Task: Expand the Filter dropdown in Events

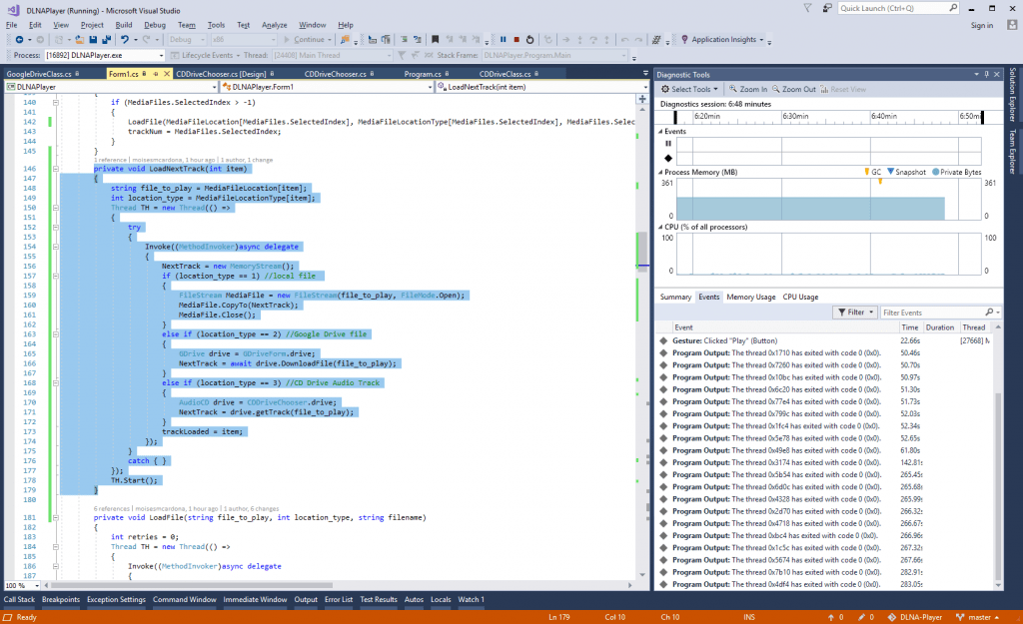Action: pyautogui.click(x=854, y=312)
